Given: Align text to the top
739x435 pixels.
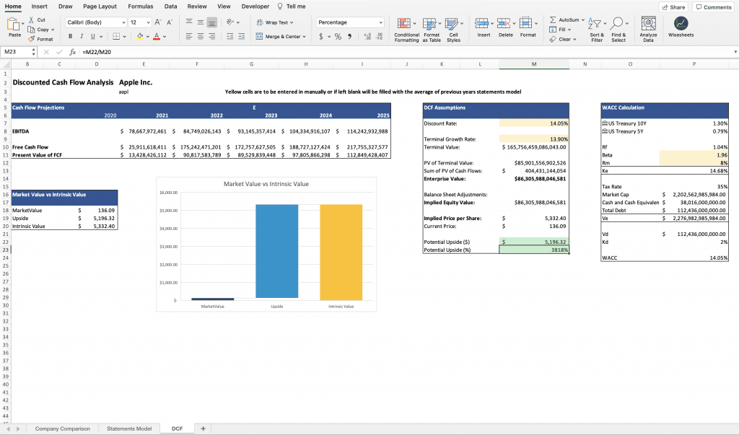Looking at the screenshot, I should coord(189,22).
